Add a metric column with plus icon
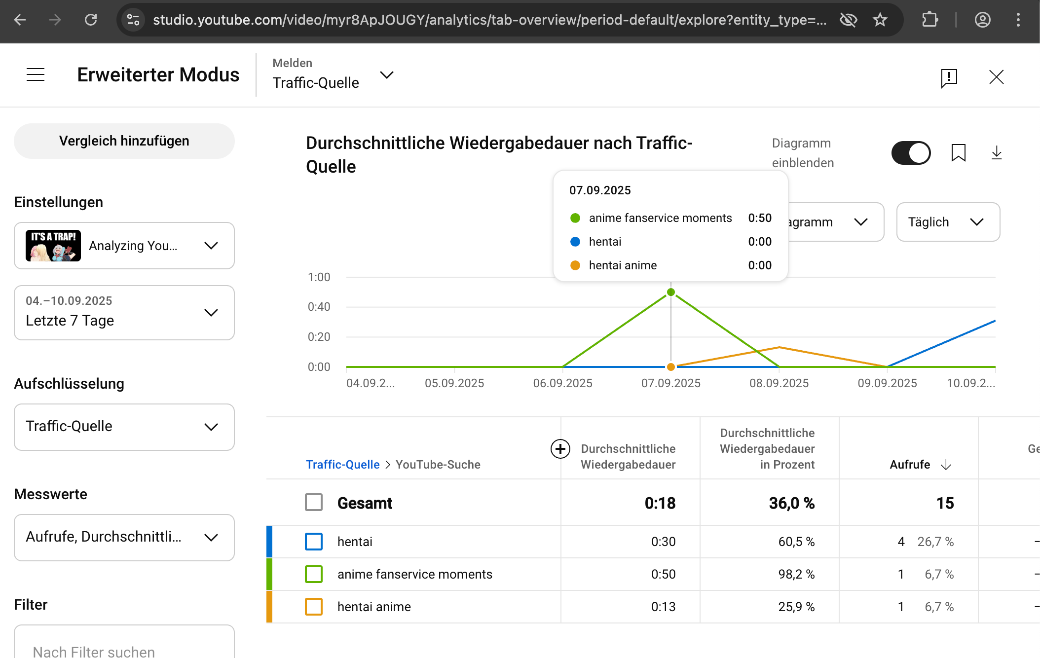Screen dimensions: 1040x658 pyautogui.click(x=560, y=449)
